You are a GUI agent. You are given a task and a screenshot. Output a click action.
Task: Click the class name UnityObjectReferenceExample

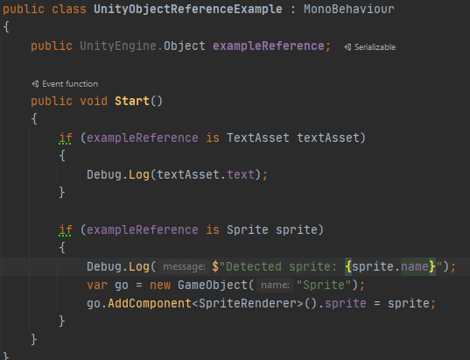coord(188,9)
